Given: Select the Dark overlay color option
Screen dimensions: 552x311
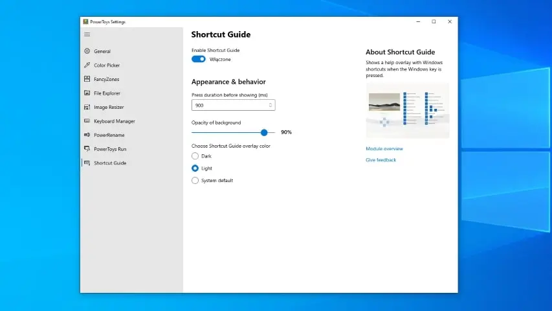Looking at the screenshot, I should click(x=195, y=156).
